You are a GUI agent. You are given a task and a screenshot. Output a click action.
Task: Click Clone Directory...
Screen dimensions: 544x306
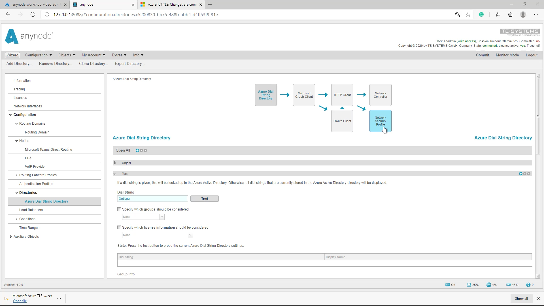(x=93, y=64)
